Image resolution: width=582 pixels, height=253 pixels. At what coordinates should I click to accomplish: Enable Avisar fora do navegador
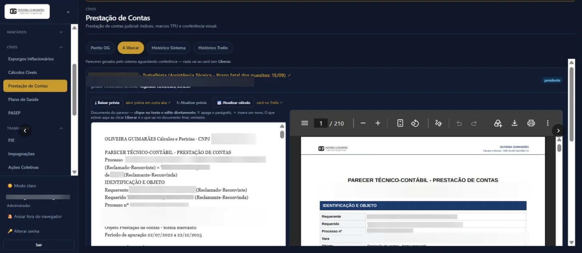pyautogui.click(x=35, y=217)
